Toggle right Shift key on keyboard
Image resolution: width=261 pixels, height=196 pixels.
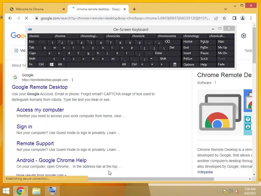coord(169,59)
